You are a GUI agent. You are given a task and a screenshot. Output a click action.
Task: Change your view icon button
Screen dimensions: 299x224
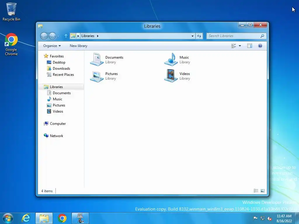[x=234, y=46]
